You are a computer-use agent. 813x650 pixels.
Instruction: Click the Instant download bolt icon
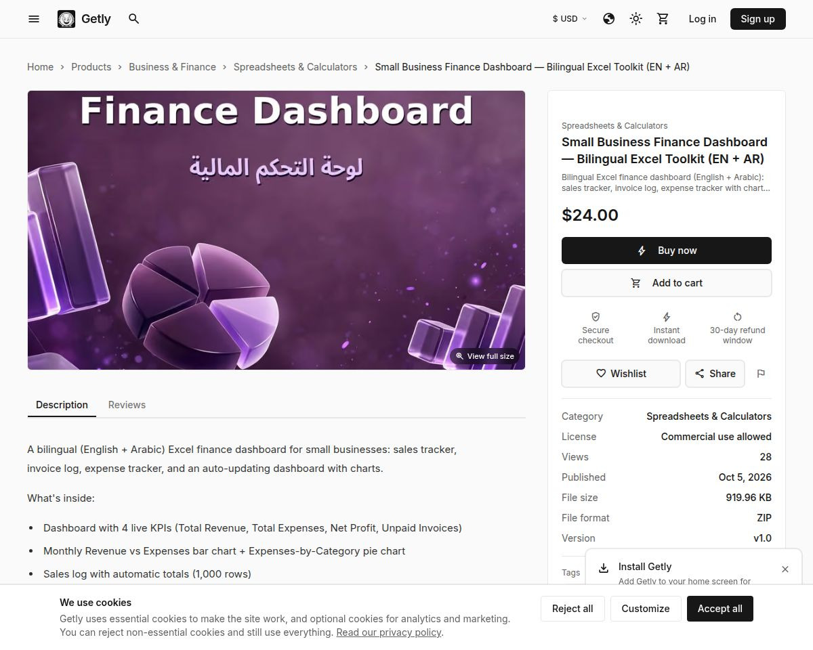[667, 317]
